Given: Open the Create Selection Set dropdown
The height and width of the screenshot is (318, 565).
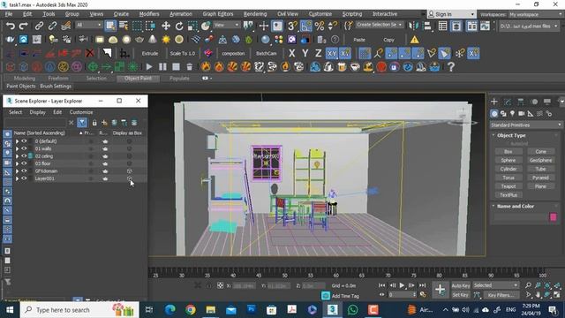Looking at the screenshot, I should [x=380, y=25].
